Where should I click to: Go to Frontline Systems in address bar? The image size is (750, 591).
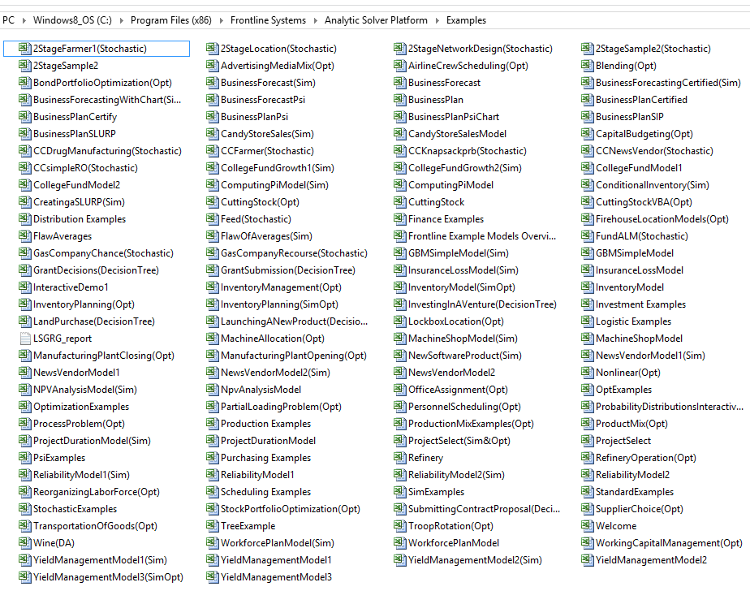coord(269,20)
